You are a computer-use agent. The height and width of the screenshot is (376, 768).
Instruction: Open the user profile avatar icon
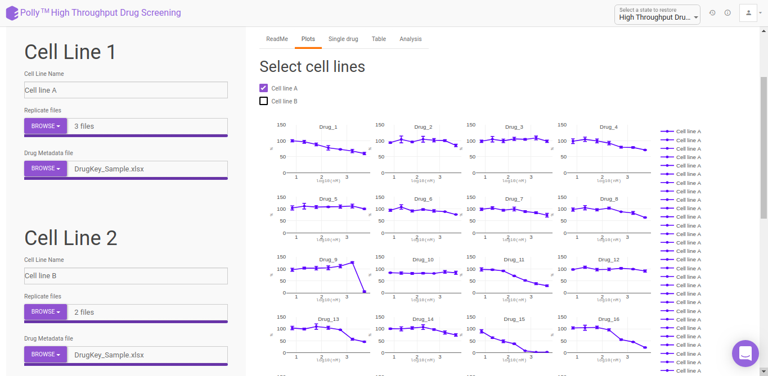coord(748,13)
